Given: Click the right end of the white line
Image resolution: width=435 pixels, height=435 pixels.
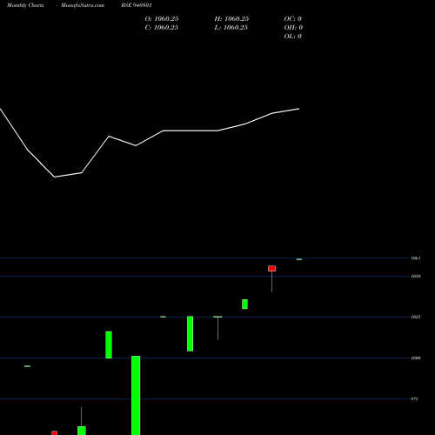Looking at the screenshot, I should click(x=299, y=109).
